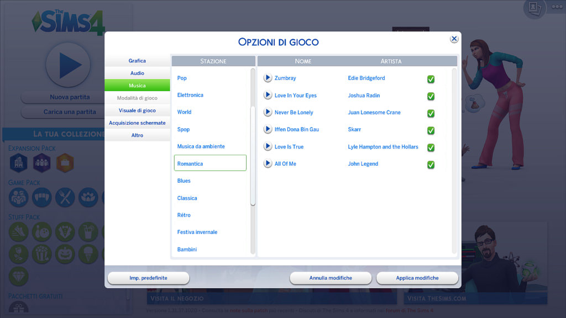Uncheck "Love In Your Eyes" song
Screen dimensions: 566x318
(431, 95)
